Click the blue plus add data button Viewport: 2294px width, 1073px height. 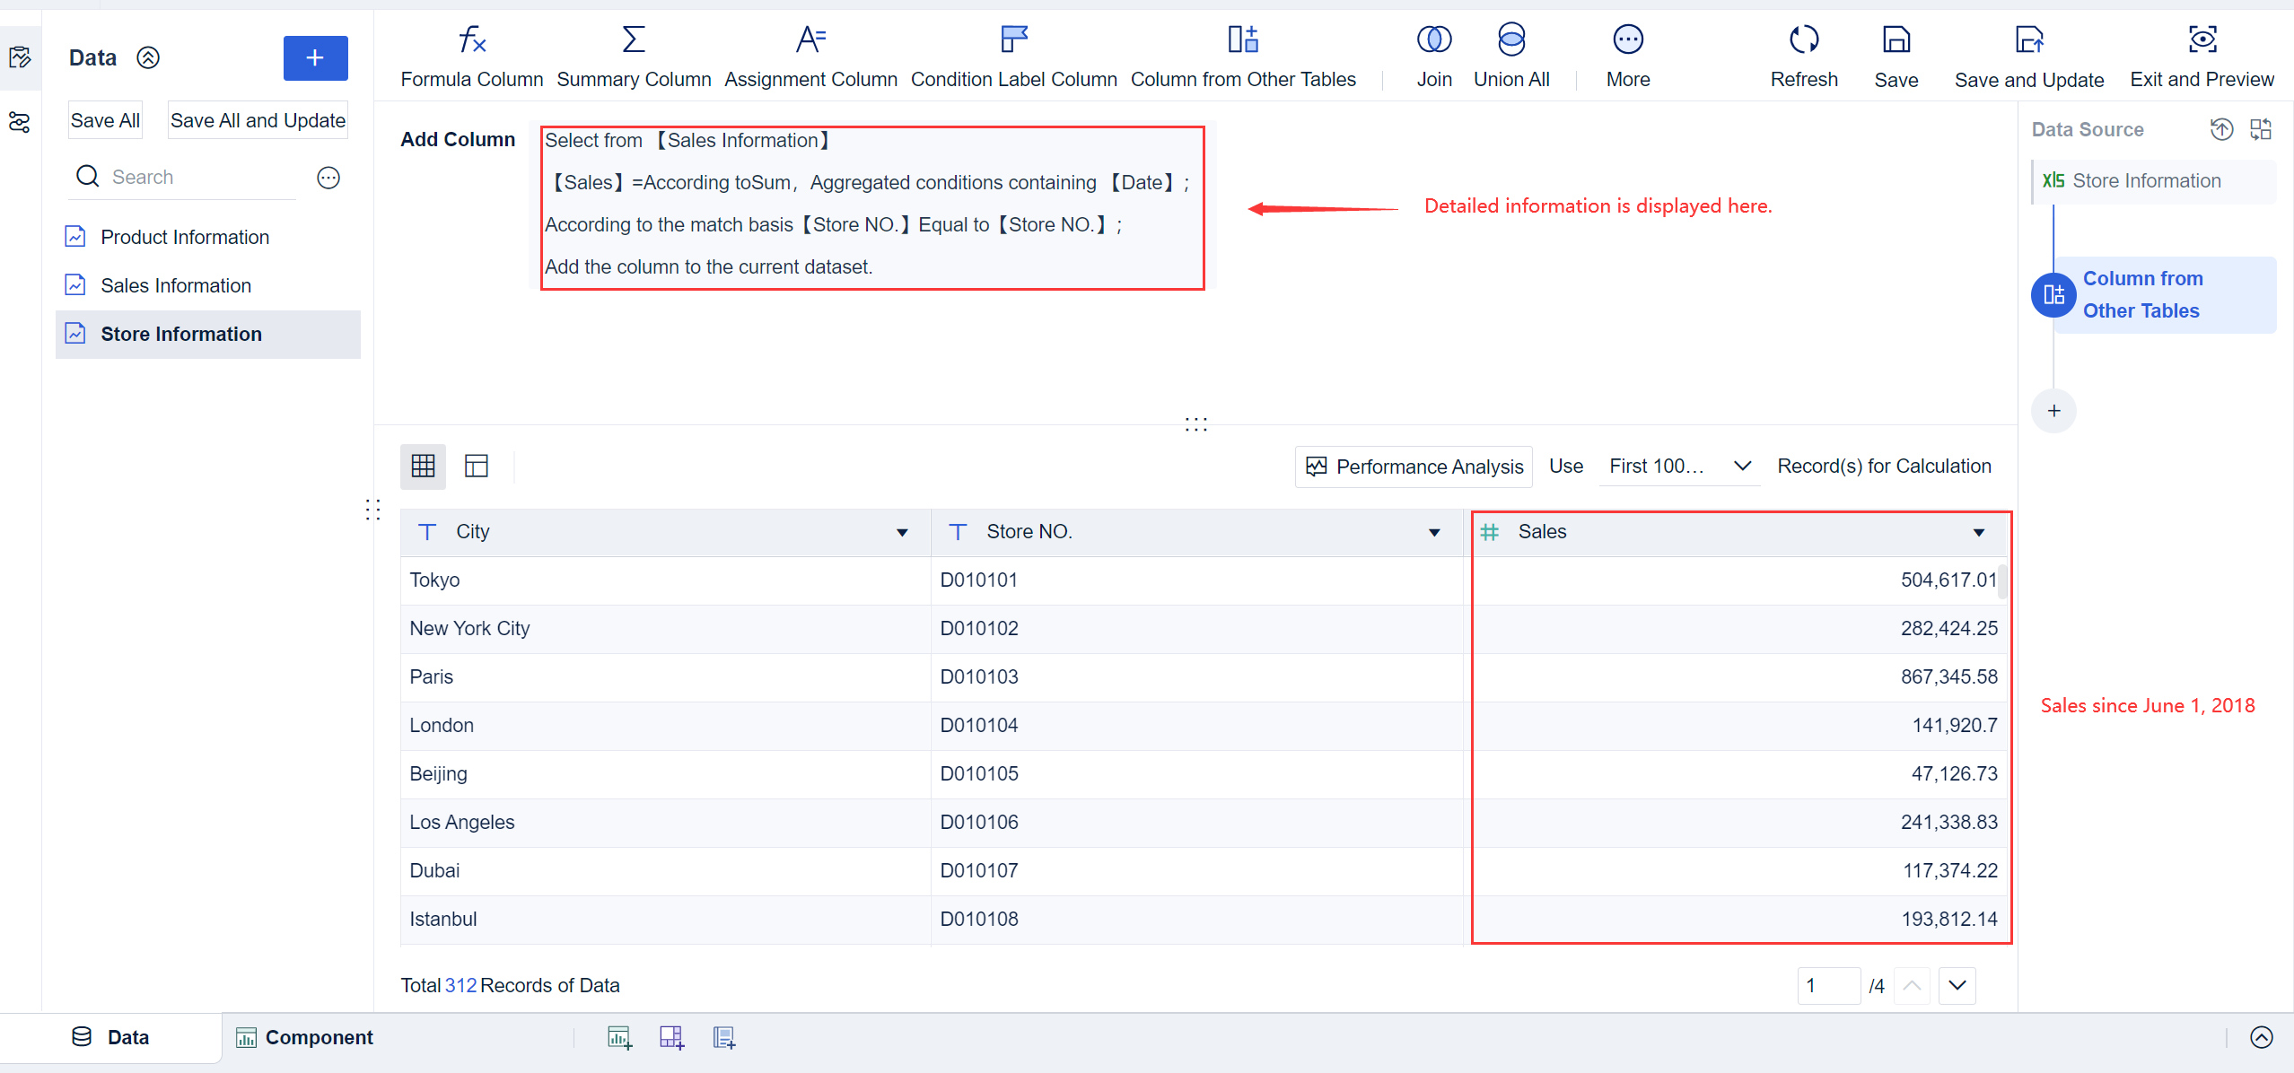tap(315, 58)
